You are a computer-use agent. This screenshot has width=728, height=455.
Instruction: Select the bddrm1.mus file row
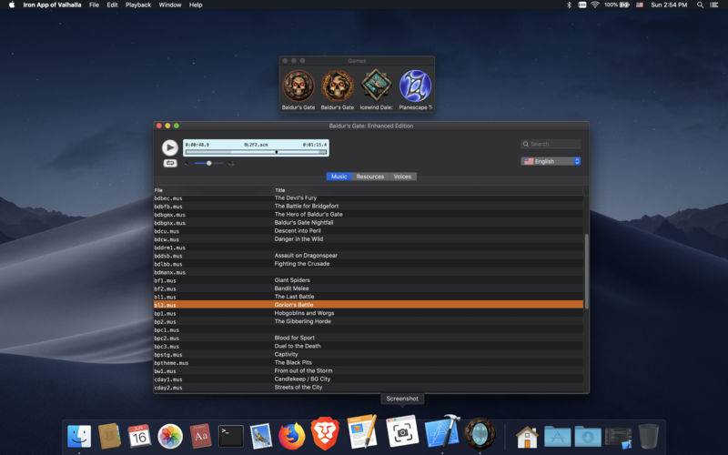pyautogui.click(x=369, y=248)
